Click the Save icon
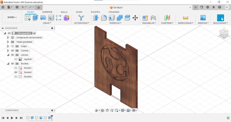The image size is (231, 122). 17,7
